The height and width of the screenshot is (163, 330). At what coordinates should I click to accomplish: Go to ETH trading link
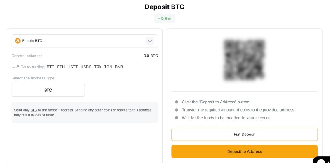pos(61,67)
